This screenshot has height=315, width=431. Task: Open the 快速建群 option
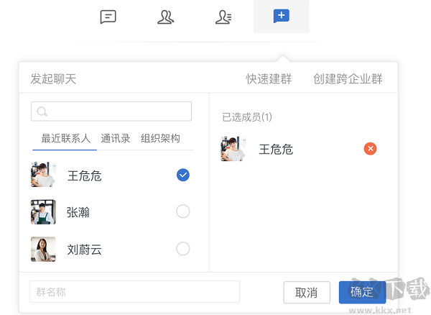269,79
